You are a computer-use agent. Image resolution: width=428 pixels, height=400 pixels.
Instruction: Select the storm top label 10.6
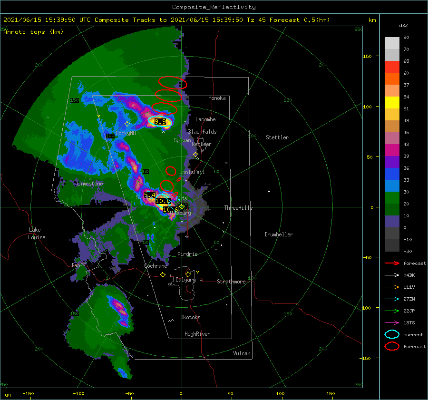[171, 210]
